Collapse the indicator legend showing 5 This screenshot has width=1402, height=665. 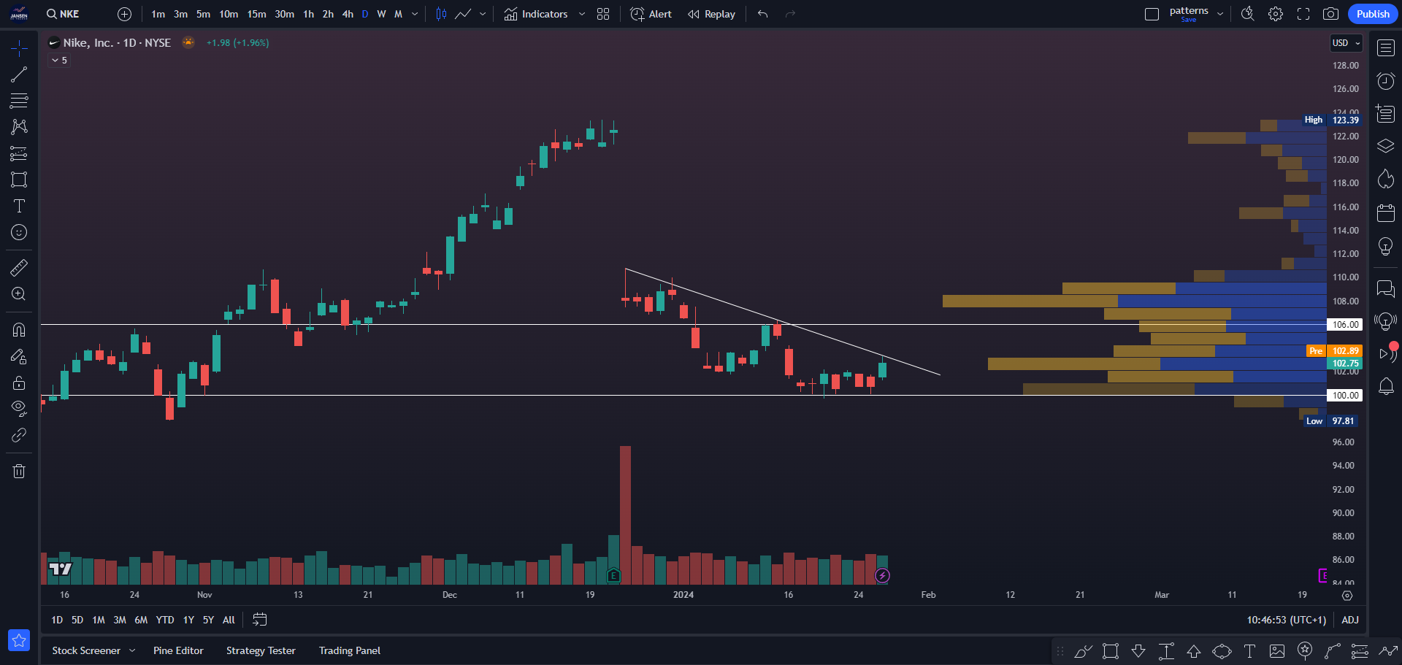pos(60,61)
